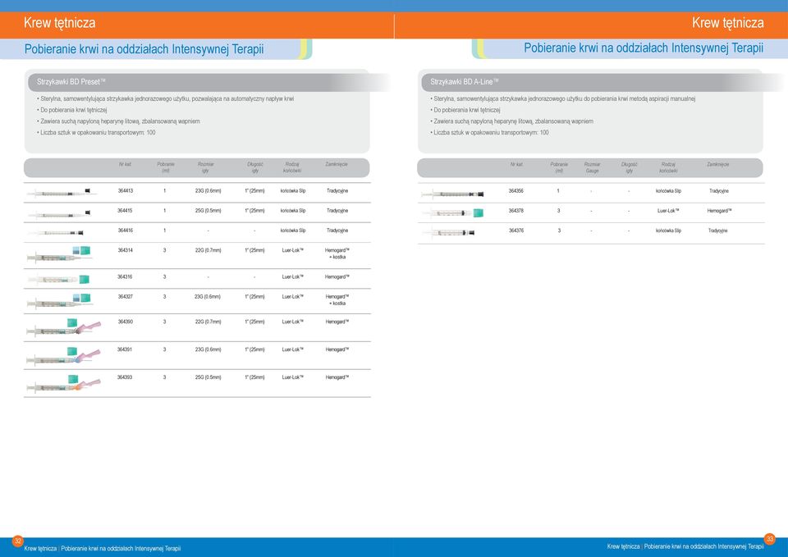
Task: Click catalog number 364327
Action: click(125, 296)
